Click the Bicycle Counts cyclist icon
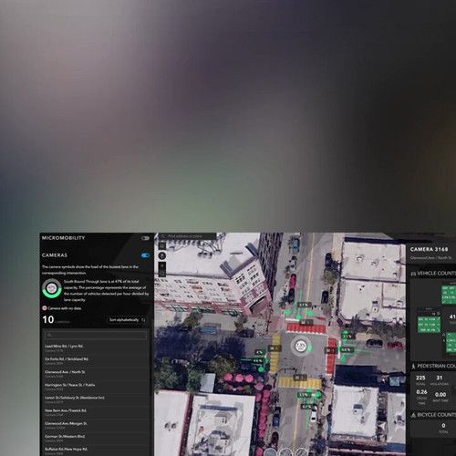Screen dimensions: 456x456 pyautogui.click(x=413, y=415)
